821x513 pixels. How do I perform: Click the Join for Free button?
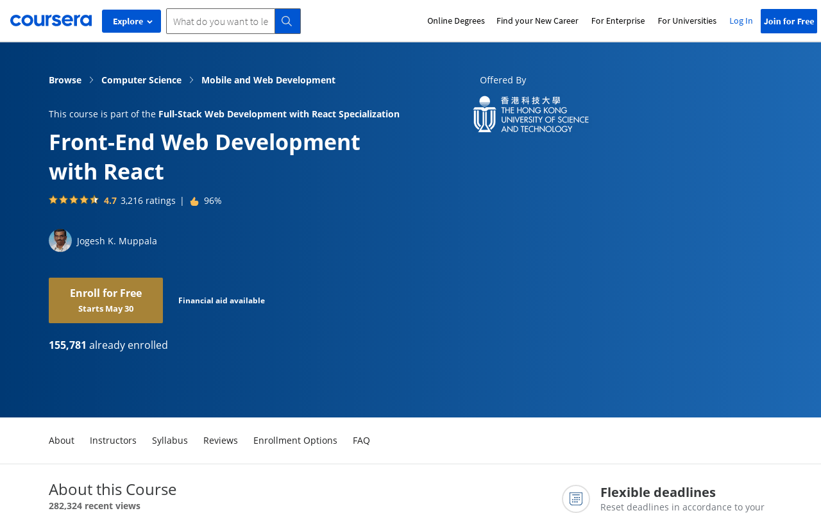point(789,21)
